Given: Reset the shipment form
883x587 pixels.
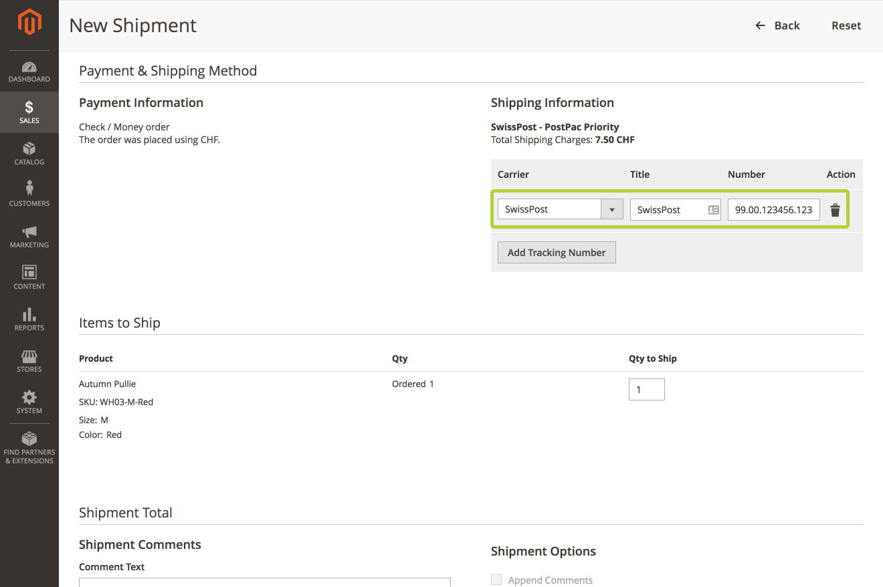Looking at the screenshot, I should tap(846, 25).
